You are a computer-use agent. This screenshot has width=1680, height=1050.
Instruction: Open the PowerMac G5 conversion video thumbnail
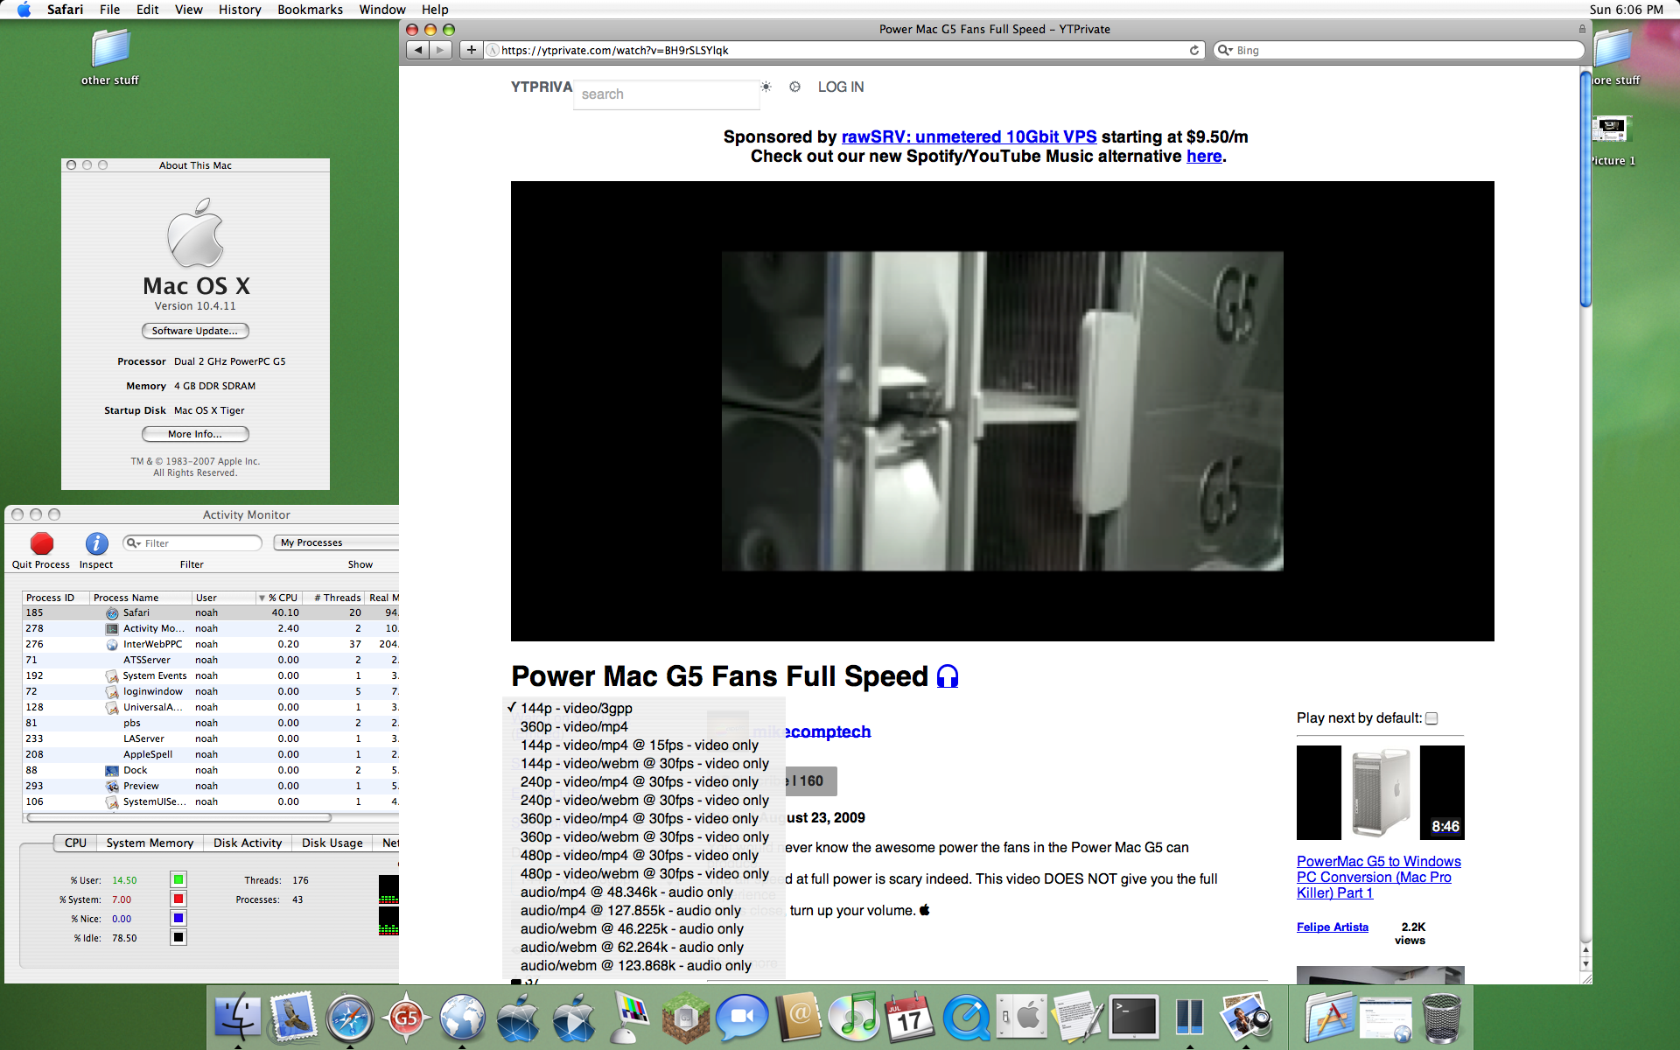click(1380, 793)
